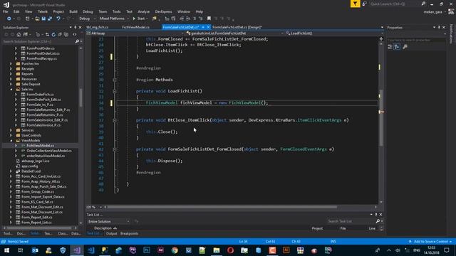Collapse the LoadFichList method outline toggle
The width and height of the screenshot is (456, 256).
click(115, 91)
